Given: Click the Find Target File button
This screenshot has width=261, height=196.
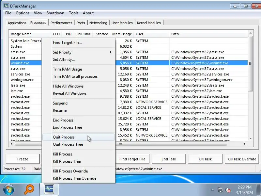Looking at the screenshot, I should click(132, 159).
